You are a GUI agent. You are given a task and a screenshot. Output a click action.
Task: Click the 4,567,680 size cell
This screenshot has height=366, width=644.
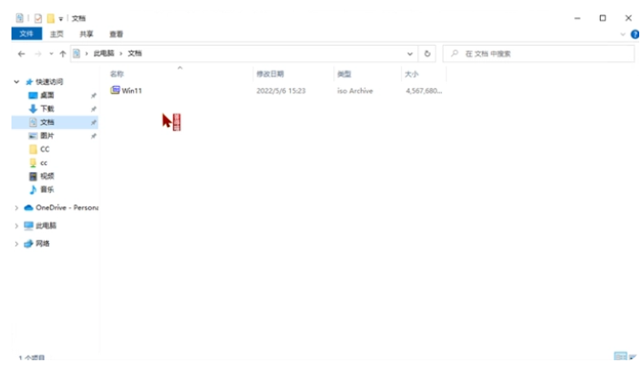coord(424,91)
